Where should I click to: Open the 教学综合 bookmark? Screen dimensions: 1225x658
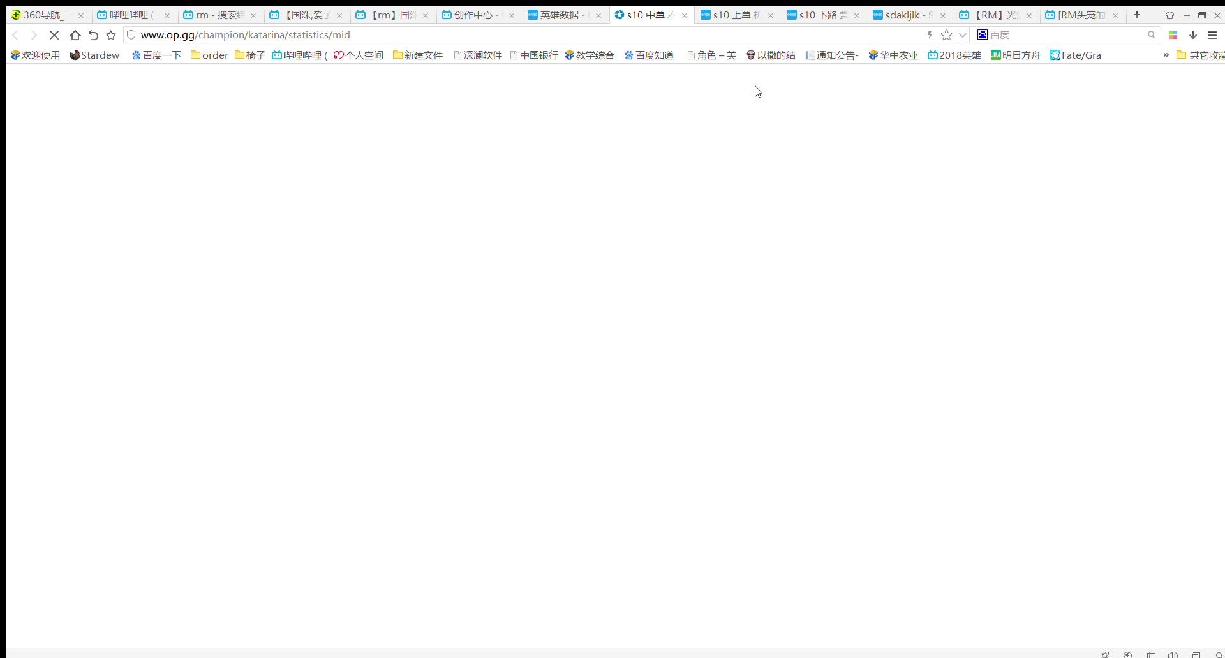[590, 55]
